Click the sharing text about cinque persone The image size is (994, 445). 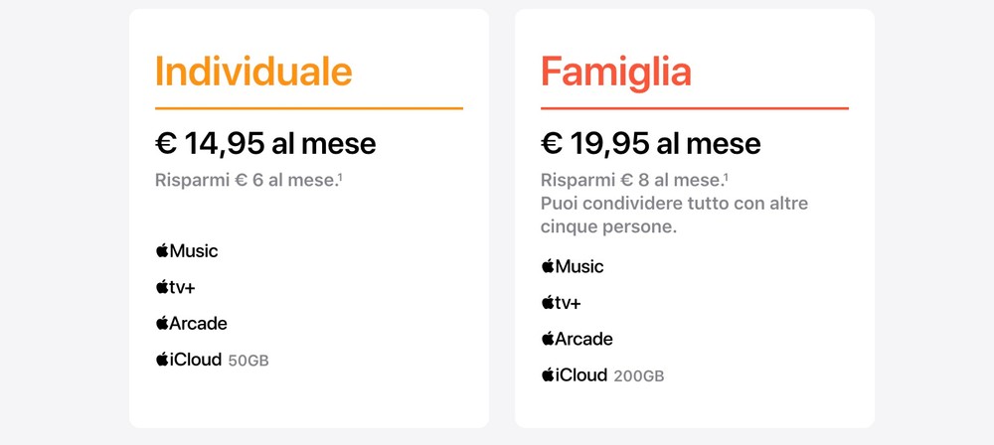point(674,215)
